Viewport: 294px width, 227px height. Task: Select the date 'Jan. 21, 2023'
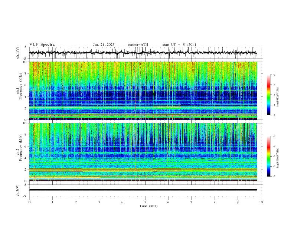tap(104, 45)
